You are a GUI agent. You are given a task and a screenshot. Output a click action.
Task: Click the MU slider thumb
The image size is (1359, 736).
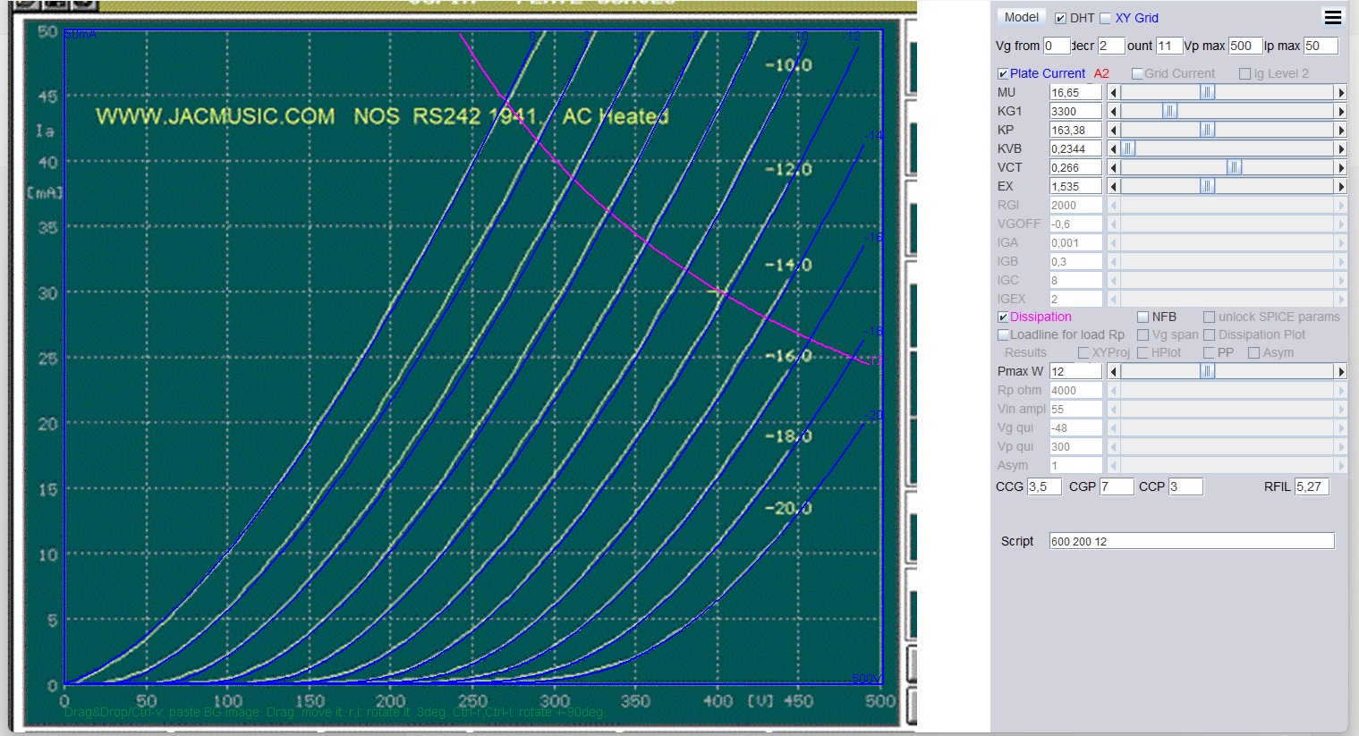(x=1207, y=93)
